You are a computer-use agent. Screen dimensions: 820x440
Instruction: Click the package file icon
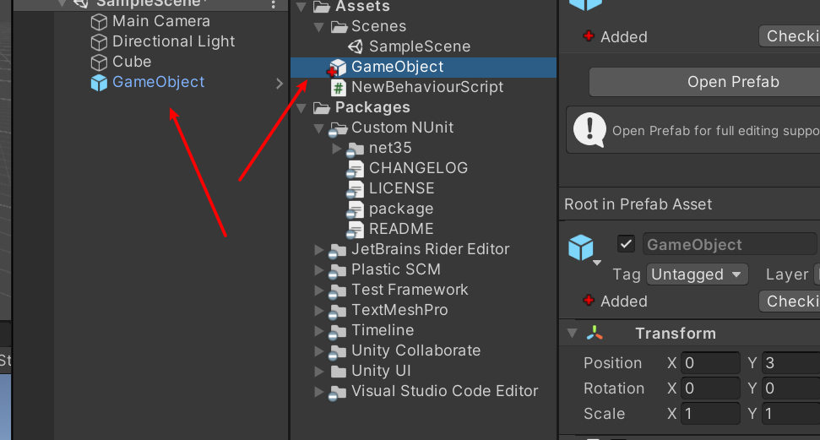355,209
